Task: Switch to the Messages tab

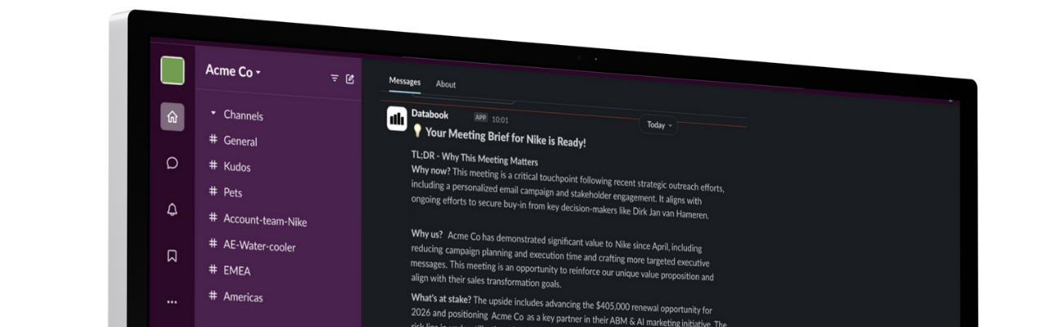Action: [x=404, y=82]
